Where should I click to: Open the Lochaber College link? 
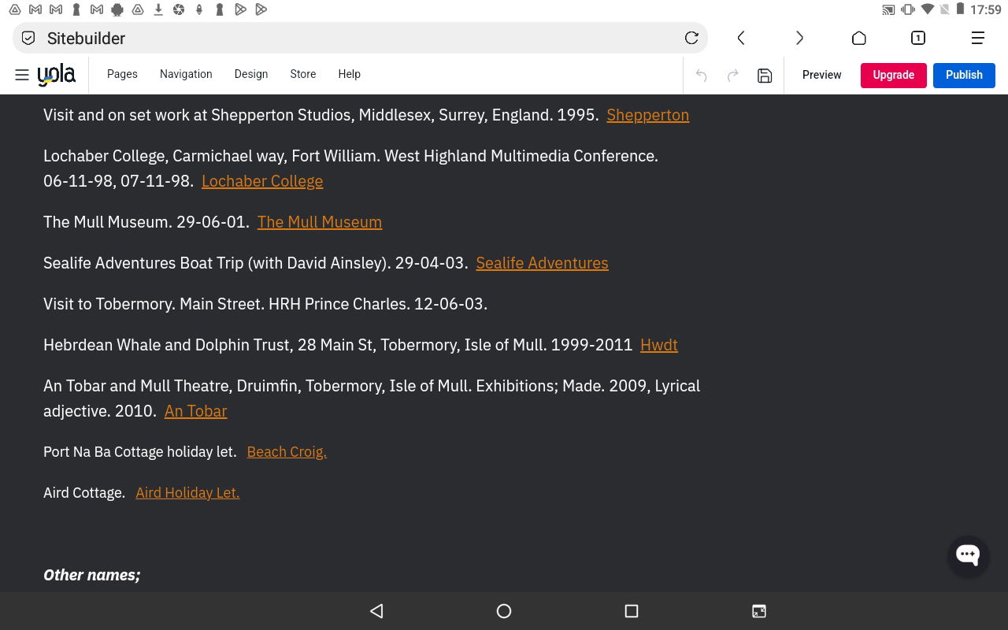tap(262, 181)
